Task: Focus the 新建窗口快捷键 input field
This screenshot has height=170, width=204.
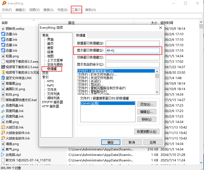Action: click(133, 44)
